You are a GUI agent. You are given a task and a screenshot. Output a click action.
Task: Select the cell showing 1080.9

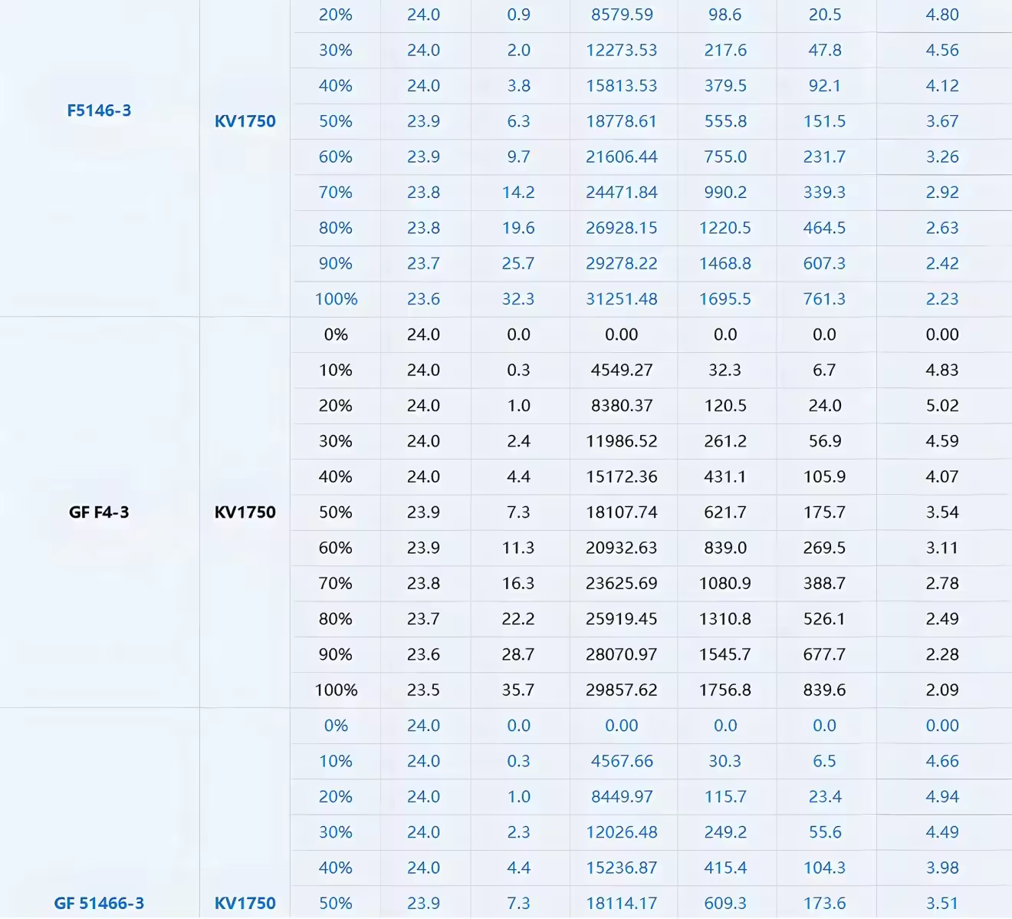point(725,583)
